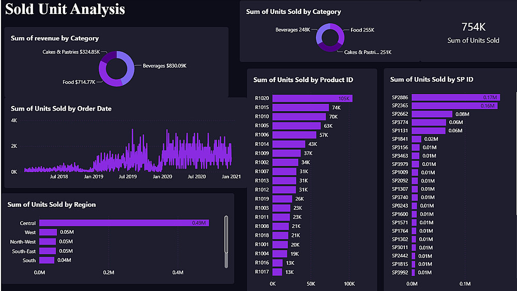Click 'Sum of Units Sold by Region' title
This screenshot has height=291, width=517.
pos(51,205)
